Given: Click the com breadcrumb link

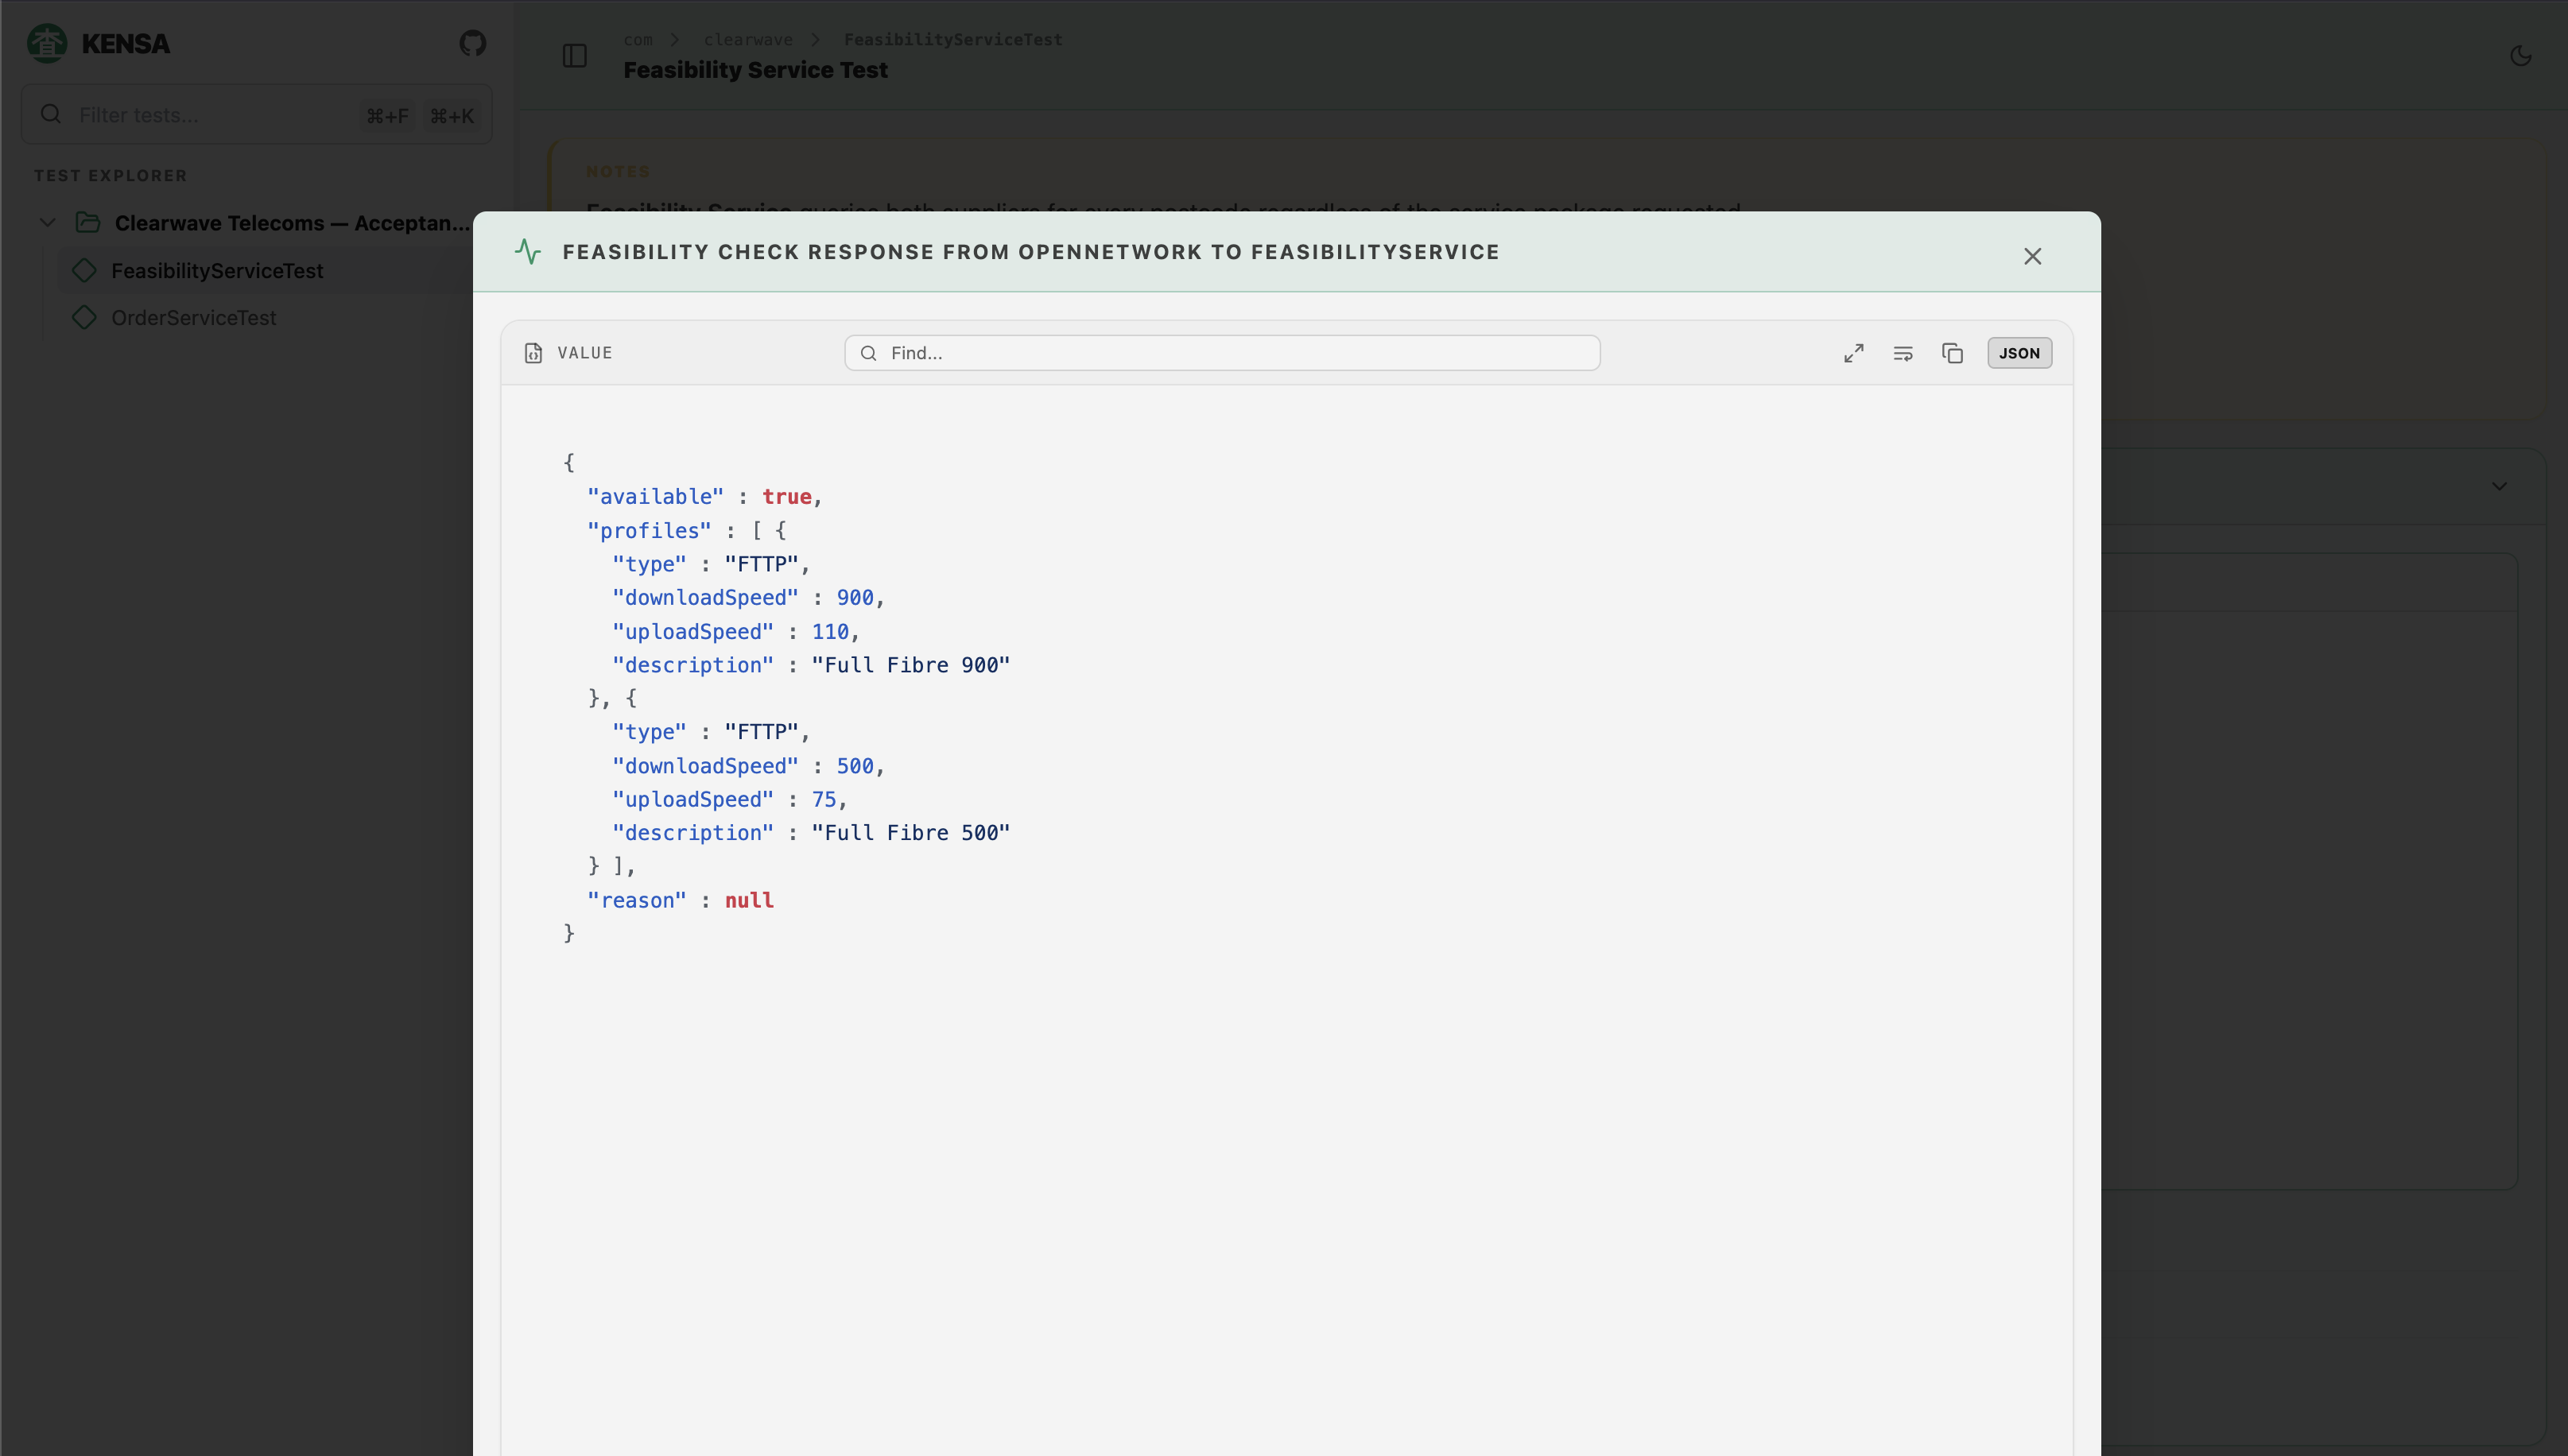Looking at the screenshot, I should coord(638,39).
